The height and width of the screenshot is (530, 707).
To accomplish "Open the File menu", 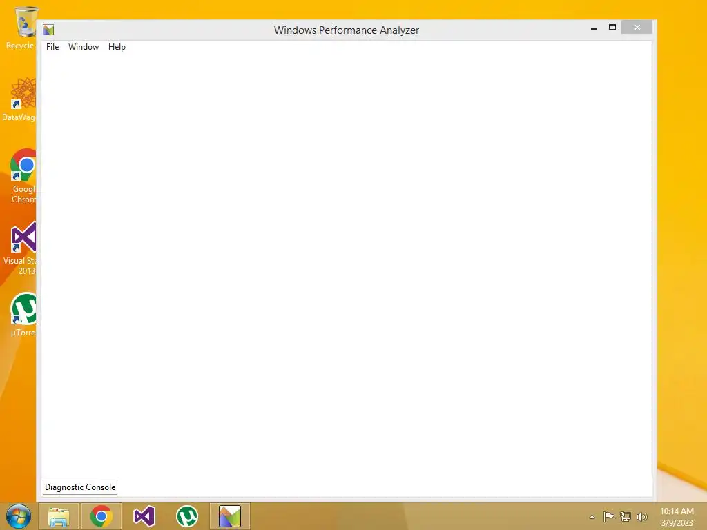I will pos(52,47).
